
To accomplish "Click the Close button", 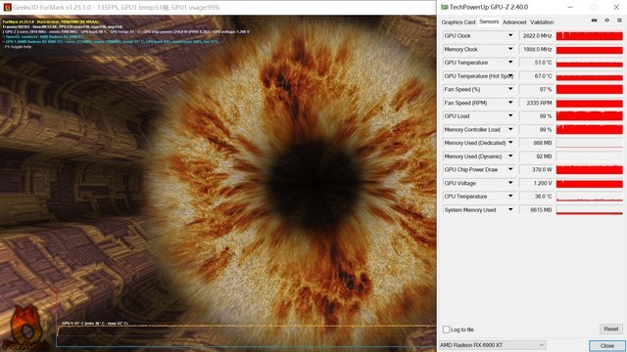I will point(607,345).
